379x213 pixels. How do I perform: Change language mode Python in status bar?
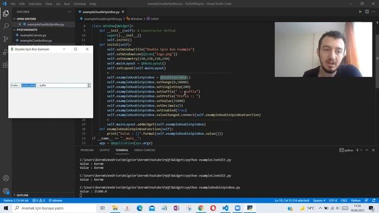tap(356, 201)
